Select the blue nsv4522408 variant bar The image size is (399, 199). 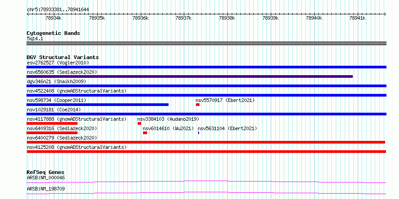tap(206, 95)
